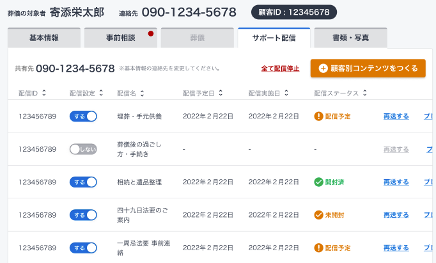The width and height of the screenshot is (436, 263).
Task: Enable delivery toggle for 葬儀後の過ごし方・手続き
Action: click(x=83, y=149)
